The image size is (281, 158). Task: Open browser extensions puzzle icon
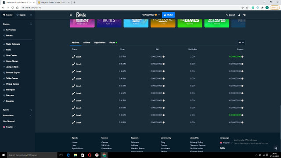(x=262, y=7)
